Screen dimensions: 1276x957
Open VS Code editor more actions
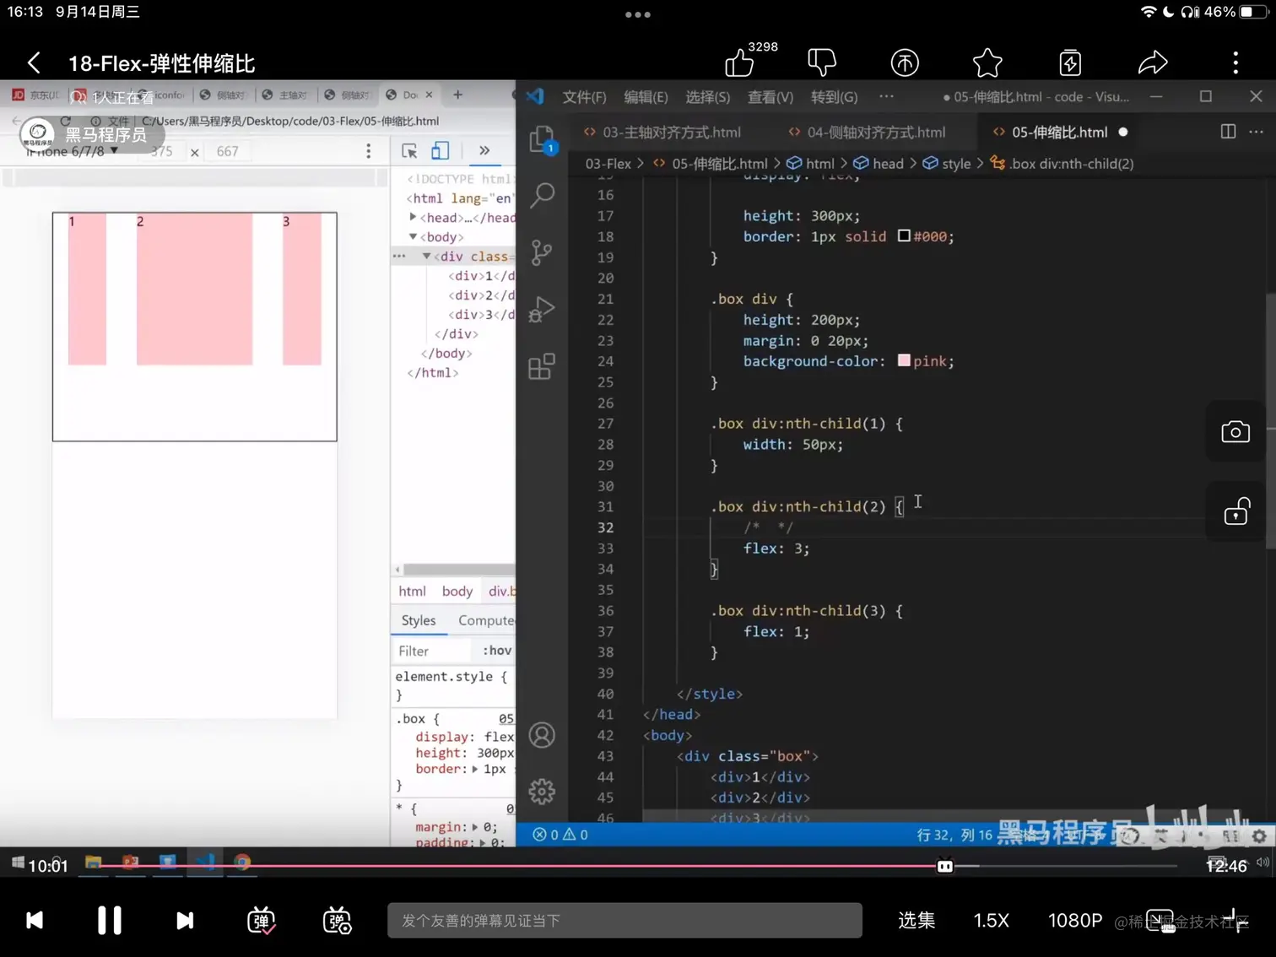pos(1256,132)
